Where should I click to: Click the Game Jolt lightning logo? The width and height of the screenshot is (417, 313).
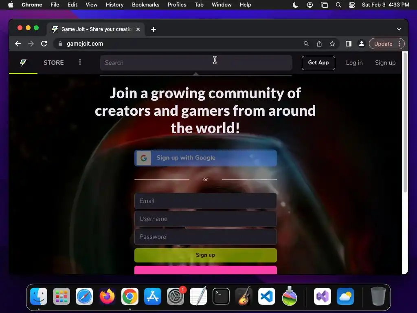(23, 63)
